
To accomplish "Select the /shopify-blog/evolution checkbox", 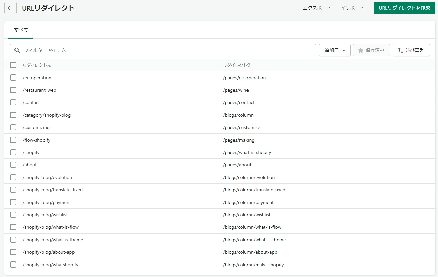I will 13,177.
